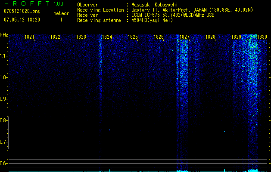Select the A504HB(yagi 4el) antenna text

(x=152, y=20)
